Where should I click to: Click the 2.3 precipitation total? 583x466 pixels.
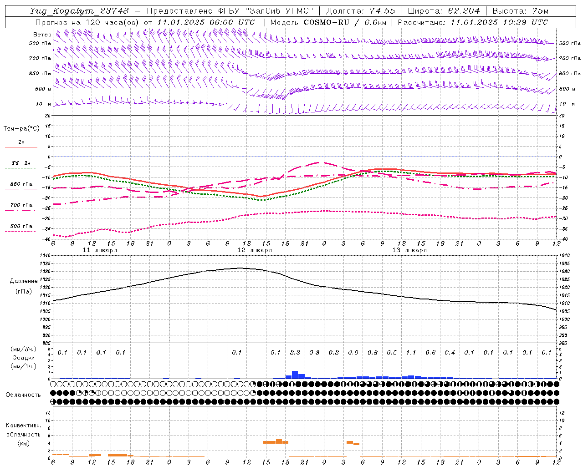(295, 352)
